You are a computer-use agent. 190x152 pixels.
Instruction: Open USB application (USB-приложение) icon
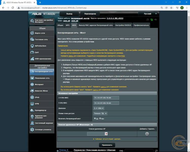[32, 59]
